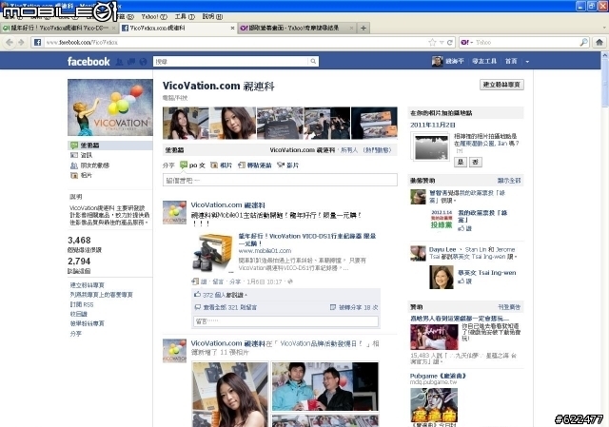Open the Yahoo search engine selector dropdown

(466, 42)
